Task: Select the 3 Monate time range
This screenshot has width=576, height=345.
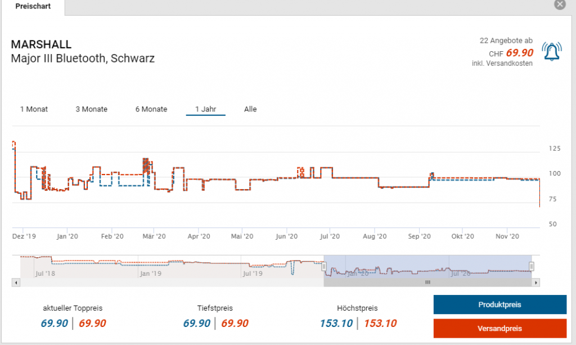Action: coord(91,109)
